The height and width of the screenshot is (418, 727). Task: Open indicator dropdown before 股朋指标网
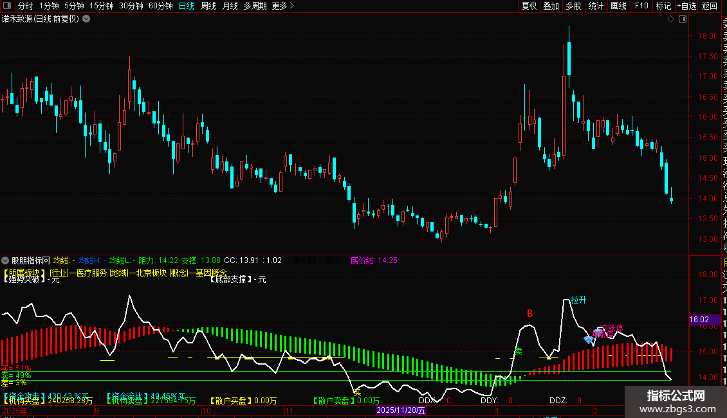coord(5,260)
